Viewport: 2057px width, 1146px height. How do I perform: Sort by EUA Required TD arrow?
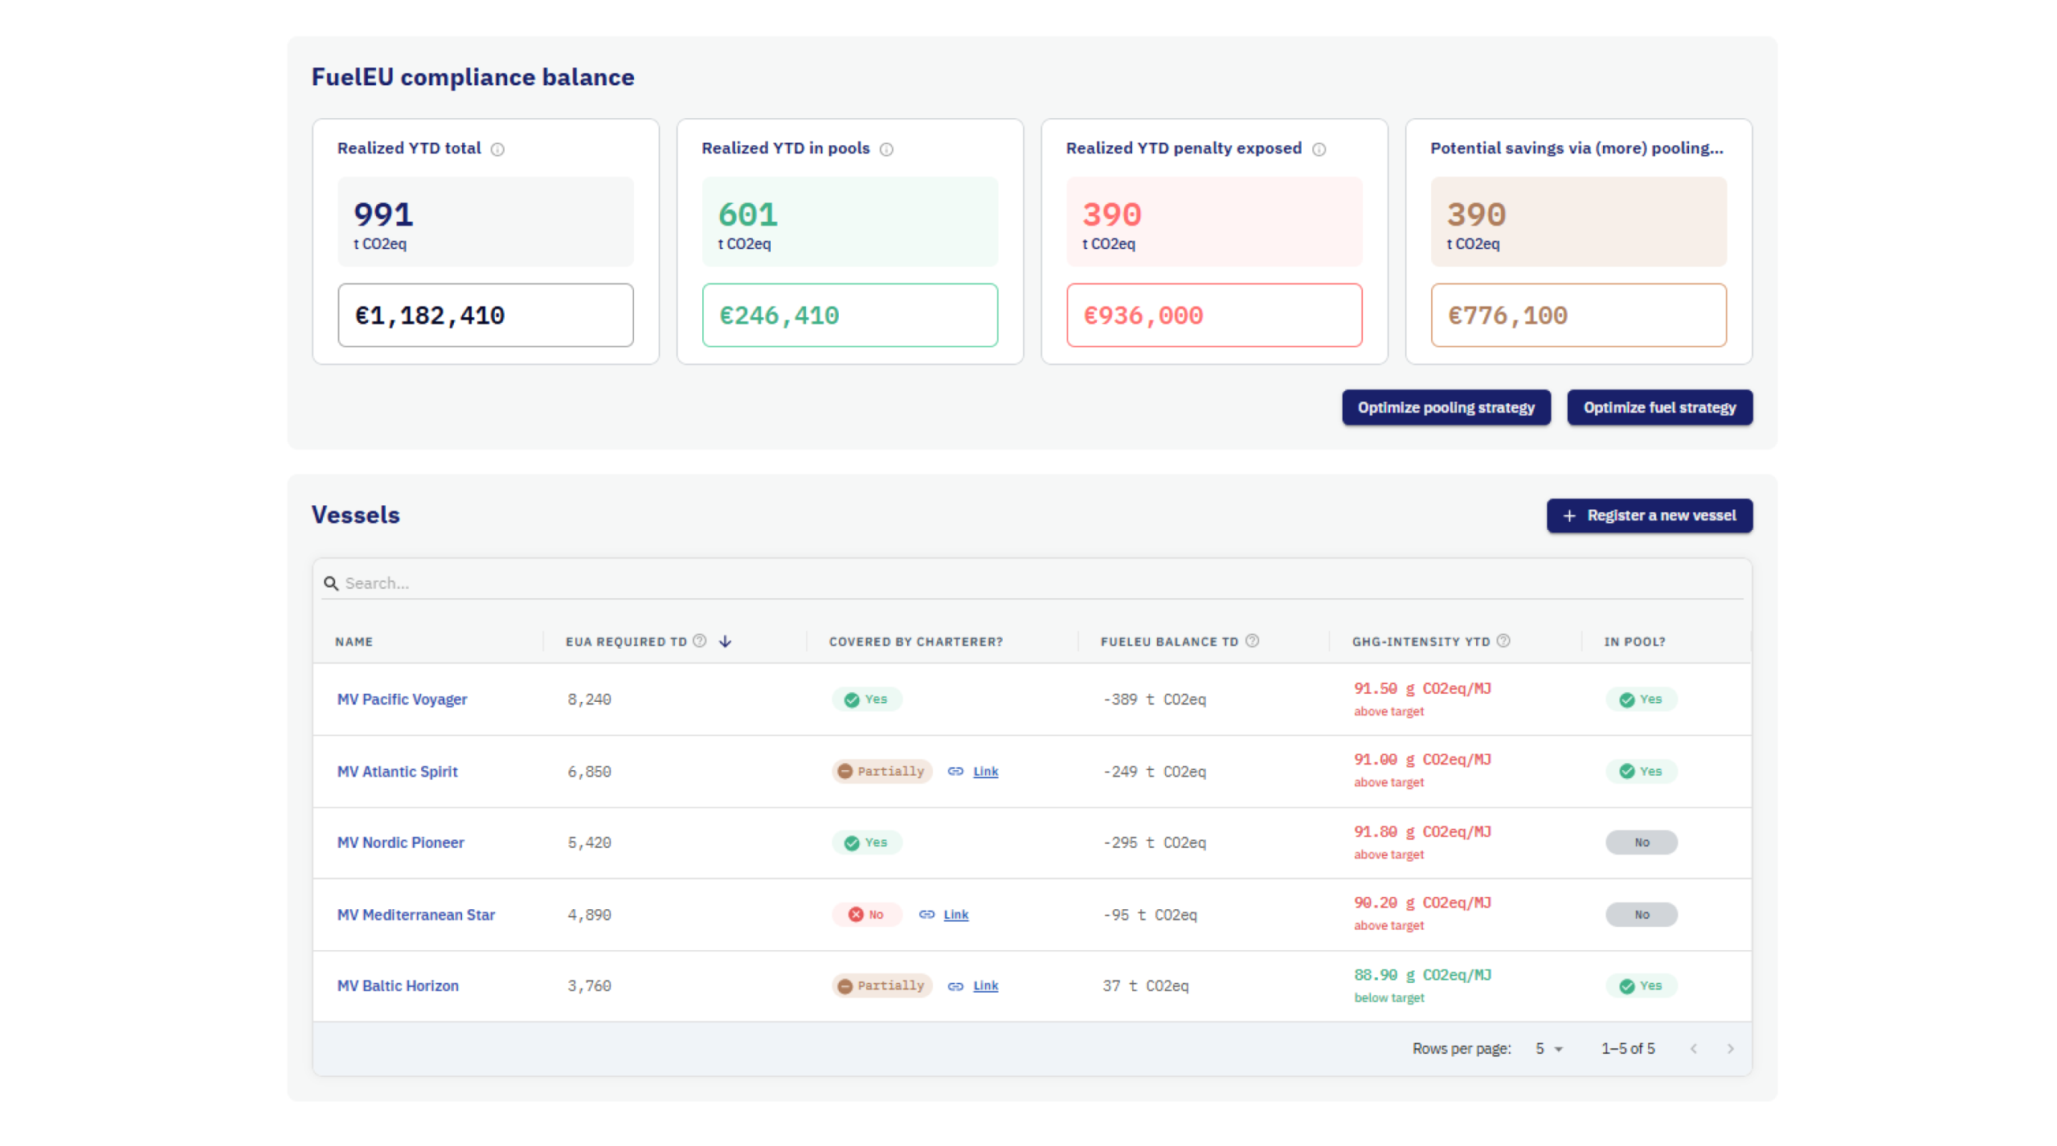[x=725, y=641]
